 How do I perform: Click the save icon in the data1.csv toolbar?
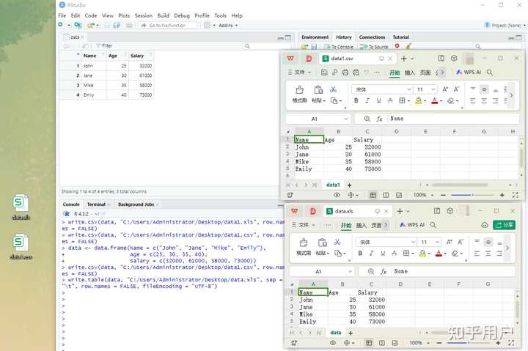click(325, 73)
